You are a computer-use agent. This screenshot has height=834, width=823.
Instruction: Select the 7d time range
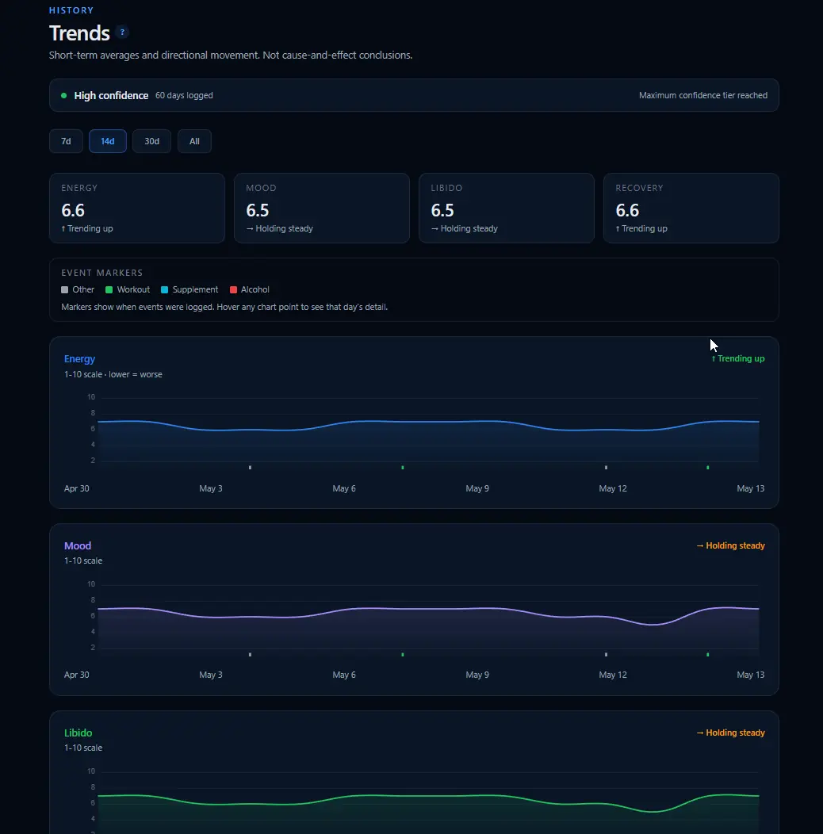(x=66, y=141)
